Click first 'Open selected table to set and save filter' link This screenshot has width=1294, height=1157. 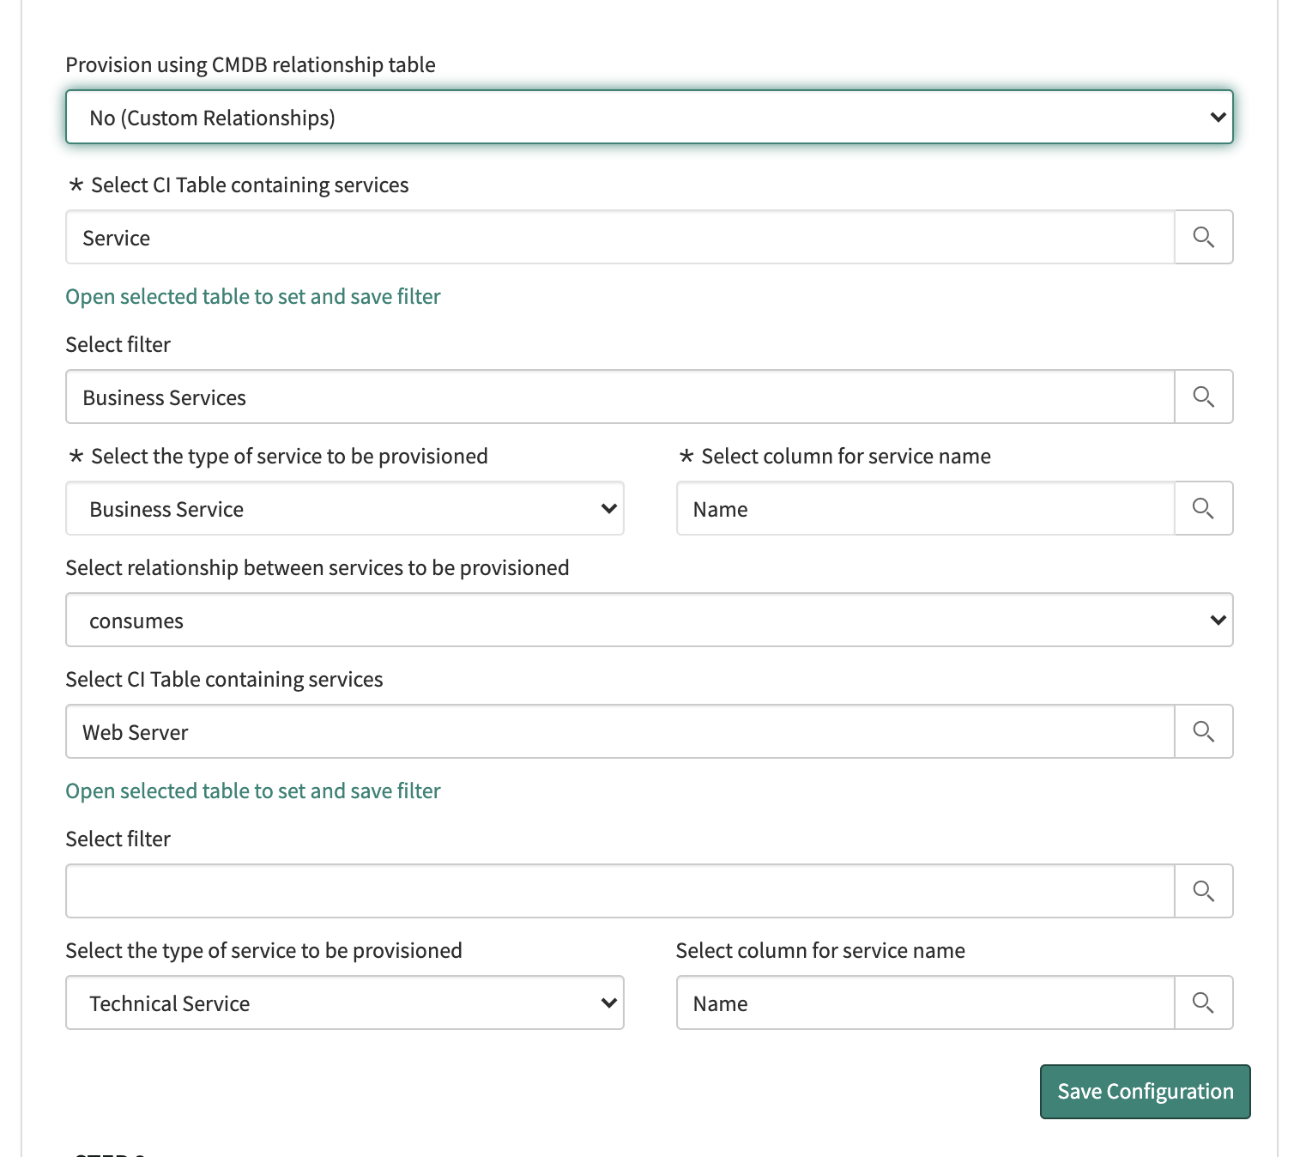(x=253, y=296)
